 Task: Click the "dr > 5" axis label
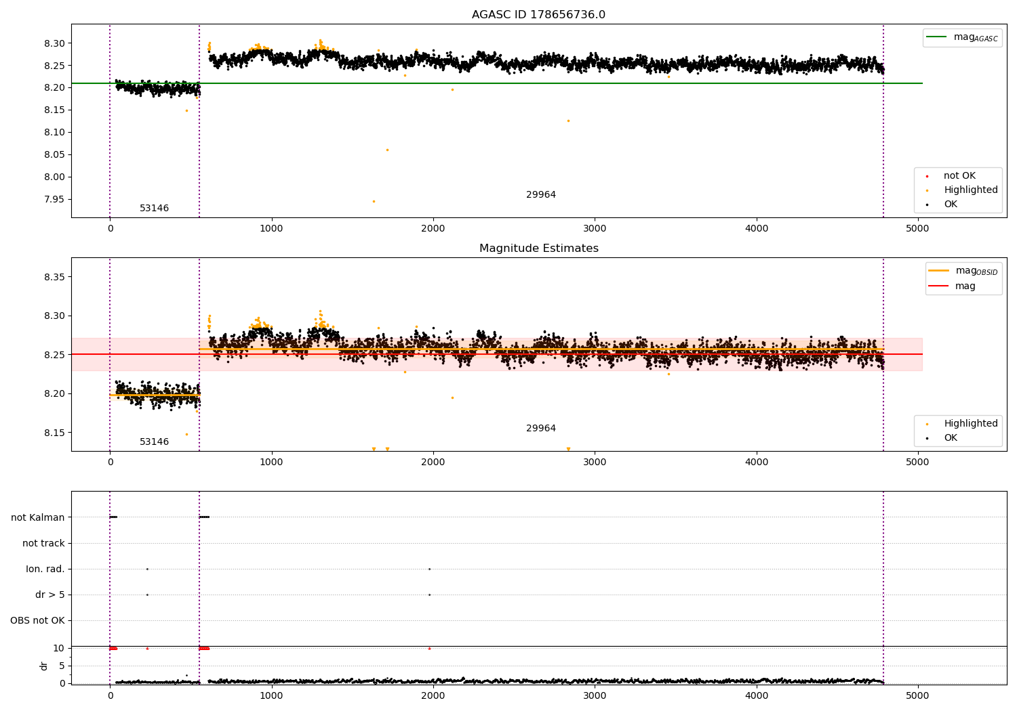[x=50, y=595]
